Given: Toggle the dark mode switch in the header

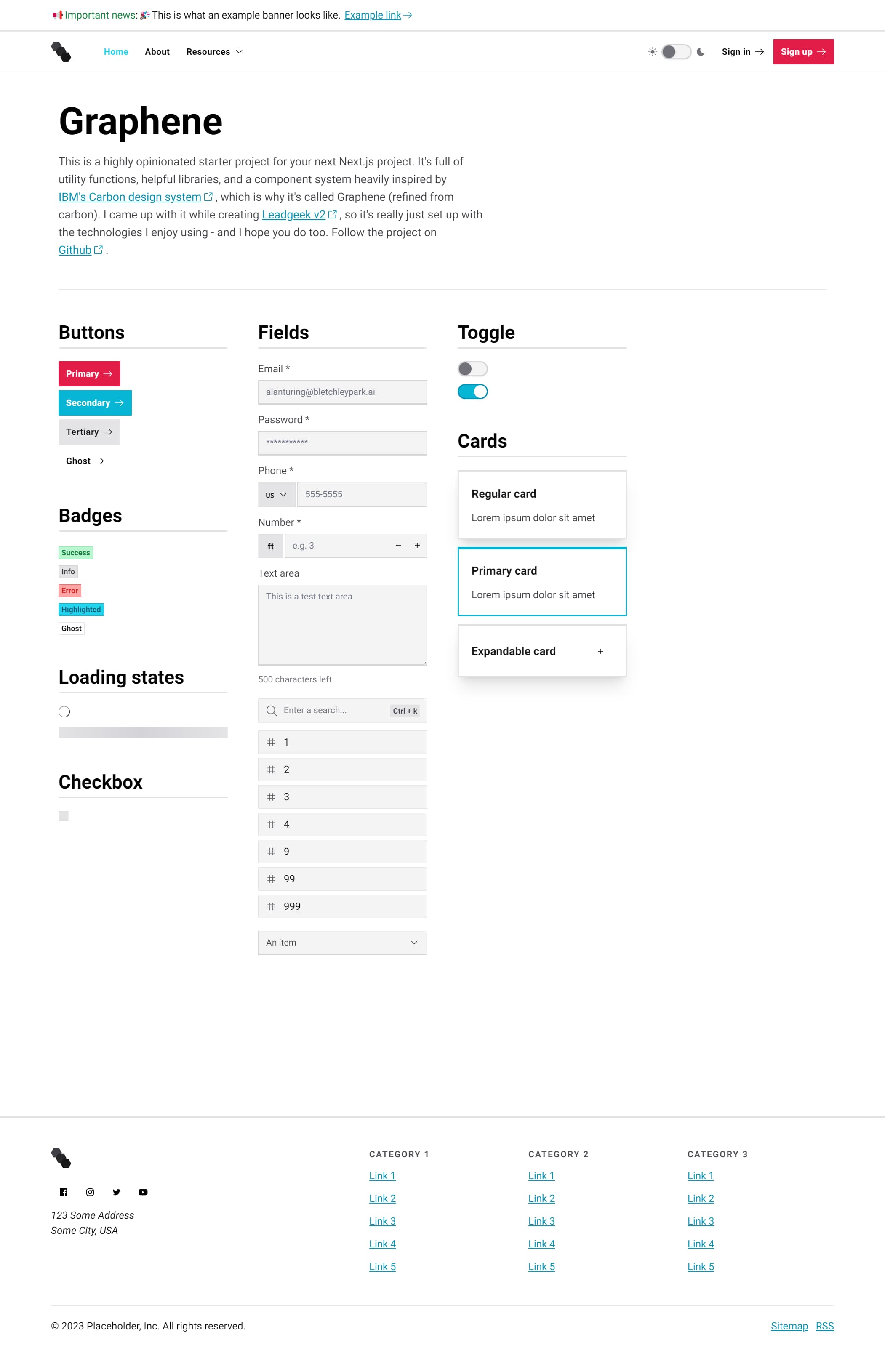Looking at the screenshot, I should 676,52.
